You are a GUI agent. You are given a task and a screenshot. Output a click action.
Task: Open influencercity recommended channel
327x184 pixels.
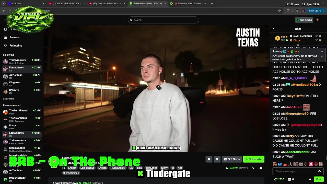tap(22, 179)
